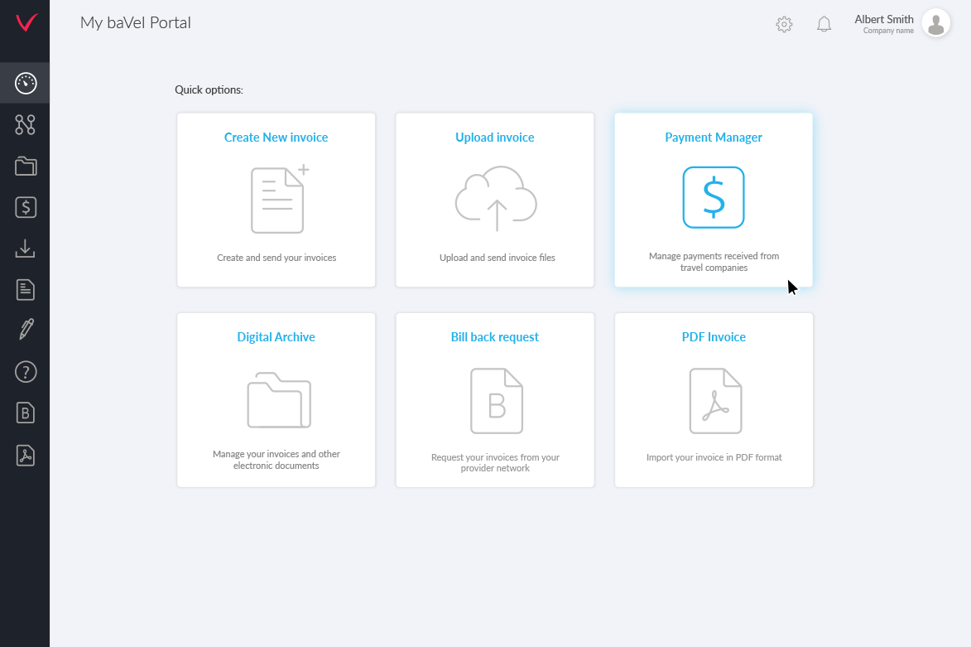Viewport: 971px width, 647px height.
Task: Click the download arrow sidebar icon
Action: pos(26,248)
